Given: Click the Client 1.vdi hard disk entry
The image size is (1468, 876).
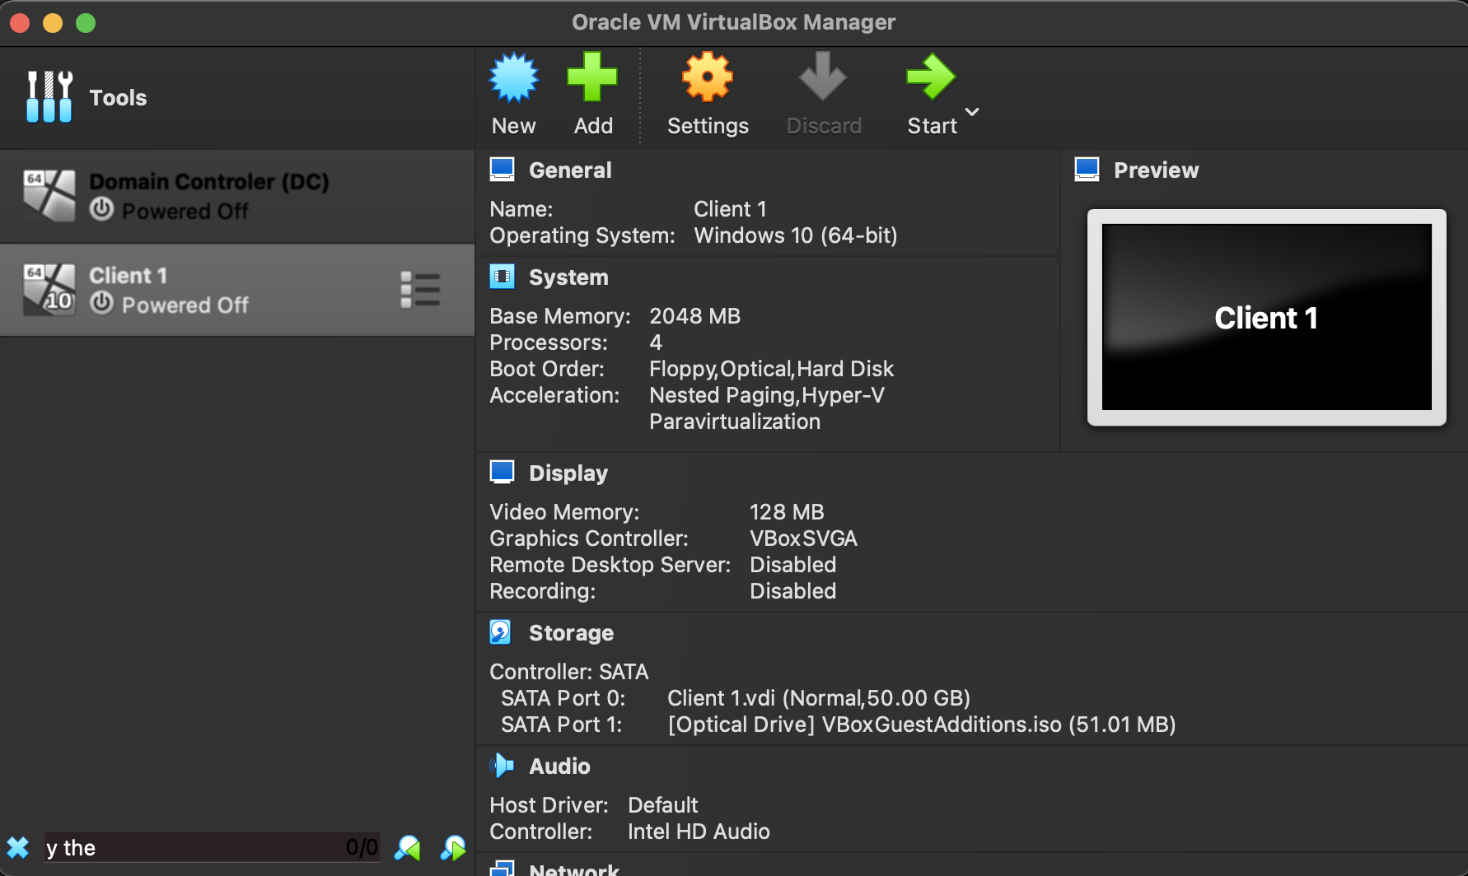Looking at the screenshot, I should (x=819, y=698).
